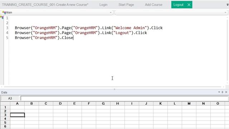Close the Data pane
The height and width of the screenshot is (129, 229).
pos(226,92)
